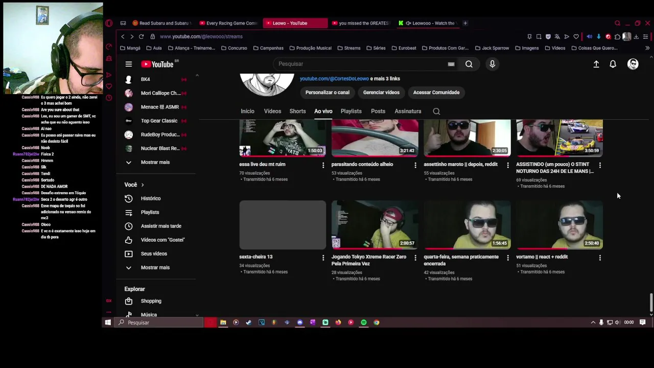Click Personalizar o canal button
654x368 pixels.
(x=328, y=93)
